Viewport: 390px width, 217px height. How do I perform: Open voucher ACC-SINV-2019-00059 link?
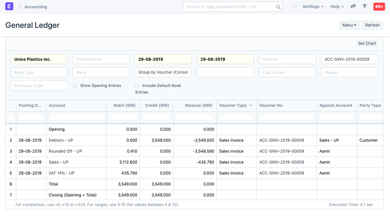click(282, 140)
